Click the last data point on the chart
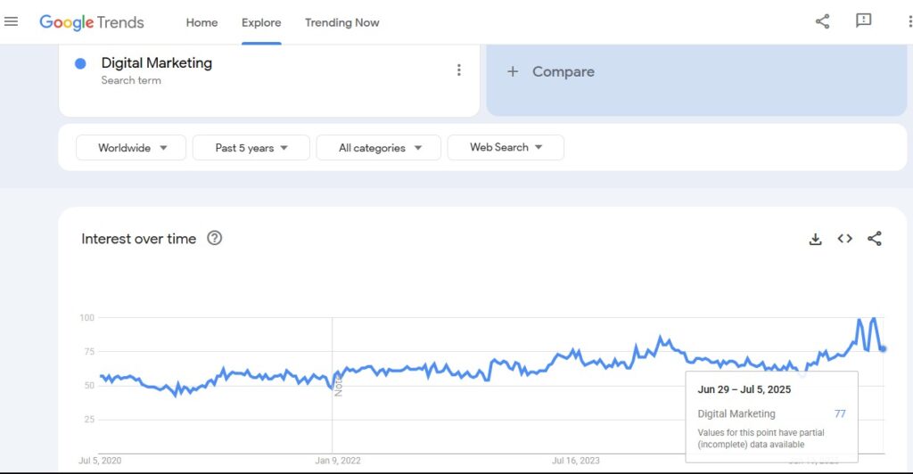Image resolution: width=913 pixels, height=474 pixels. [883, 349]
